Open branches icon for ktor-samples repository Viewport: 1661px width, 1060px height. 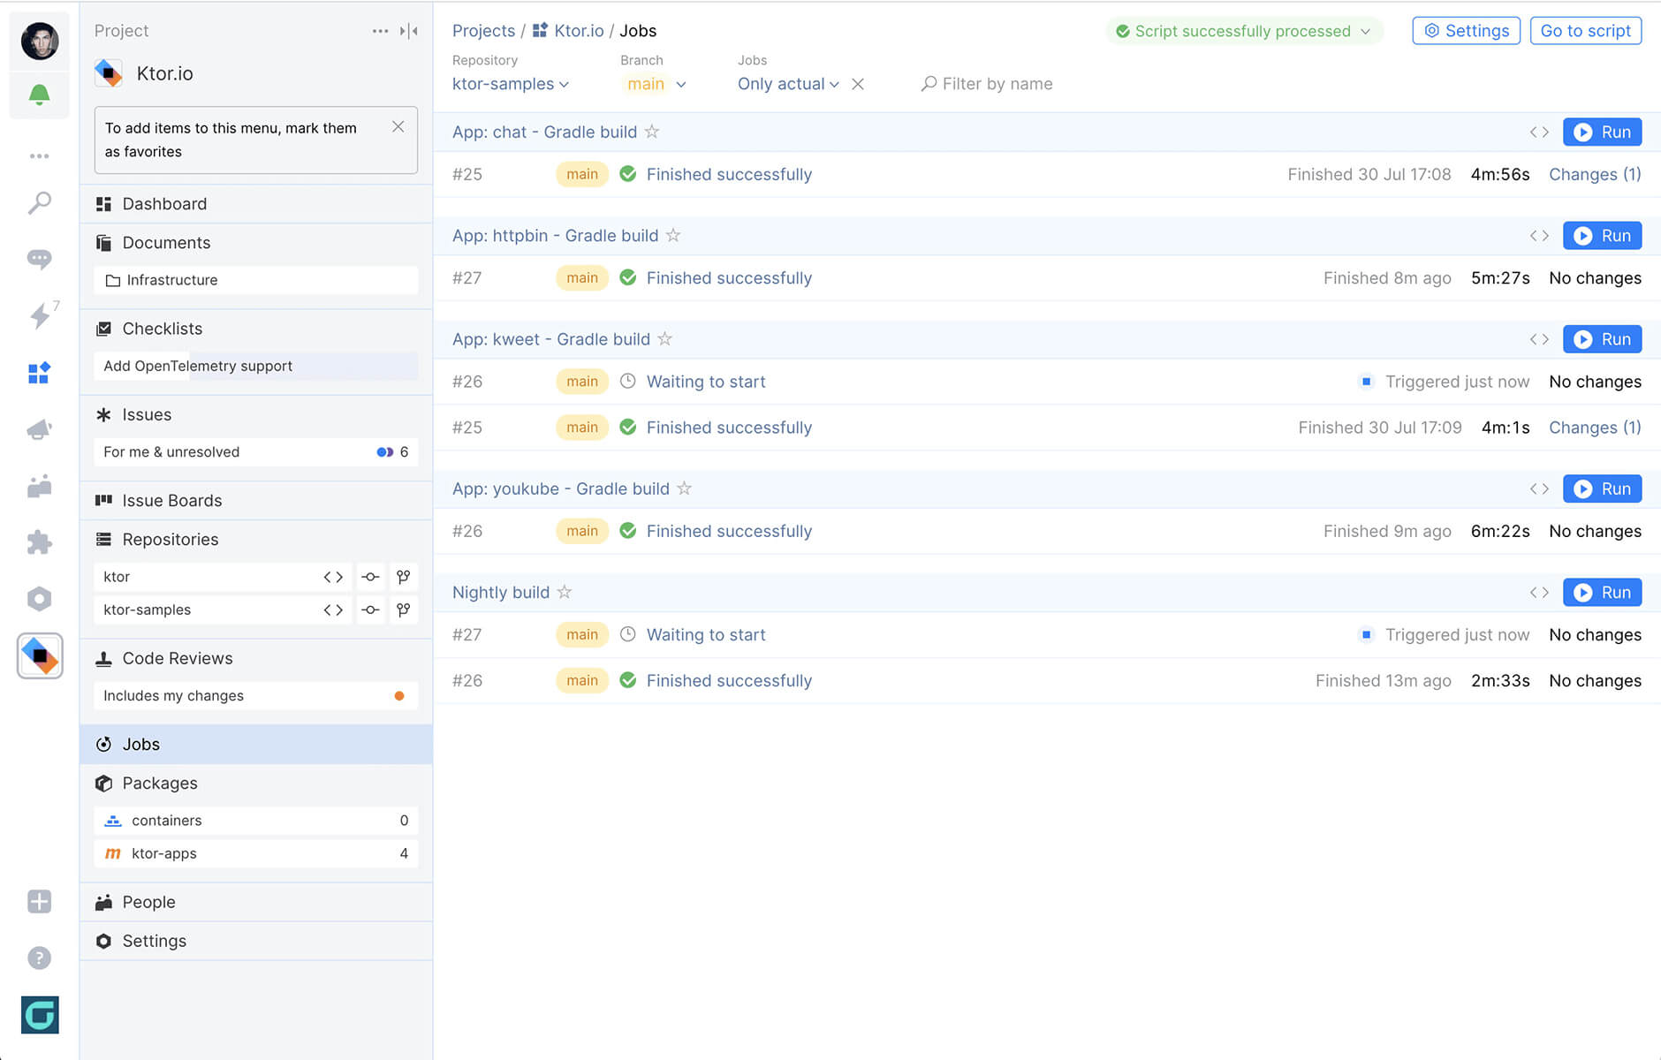click(x=404, y=609)
